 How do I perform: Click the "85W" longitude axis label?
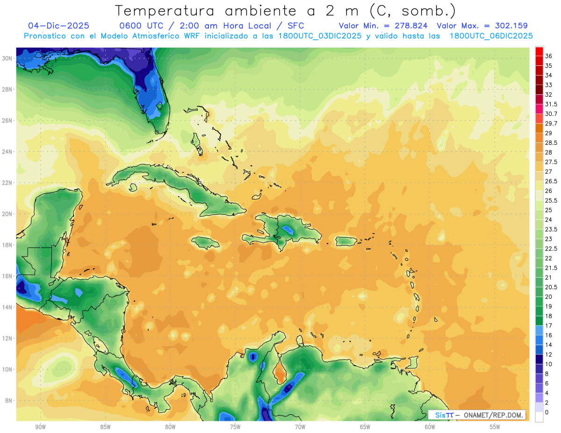[105, 427]
